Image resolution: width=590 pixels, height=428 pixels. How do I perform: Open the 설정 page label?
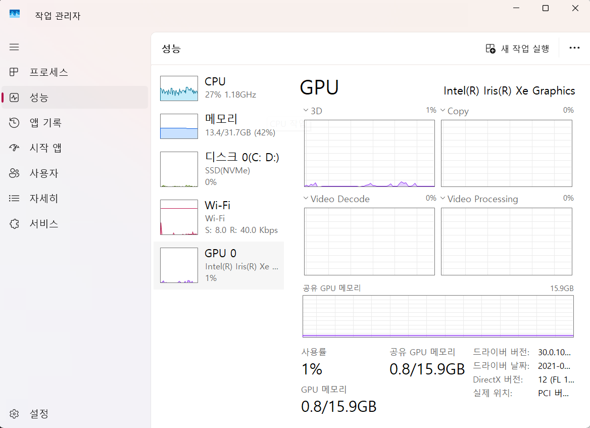[x=39, y=414]
